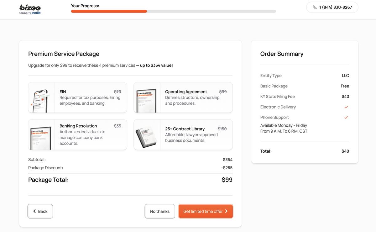Decline with the No thanks button

tap(160, 211)
